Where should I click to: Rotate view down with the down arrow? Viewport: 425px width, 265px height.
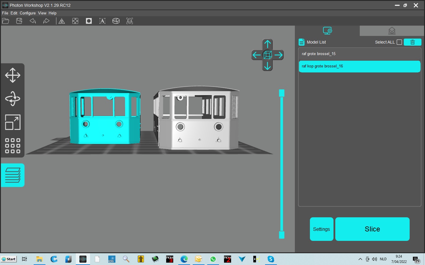pos(268,66)
